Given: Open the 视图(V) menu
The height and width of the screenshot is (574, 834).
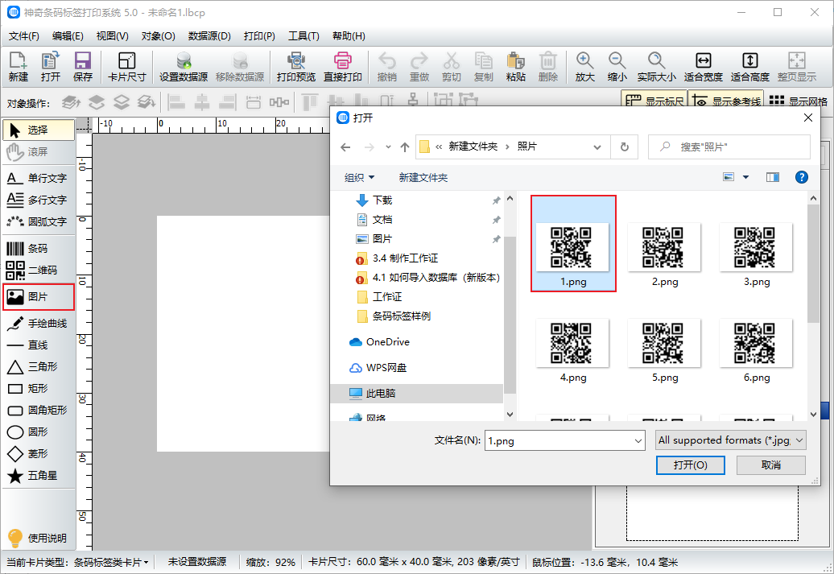Looking at the screenshot, I should click(112, 36).
